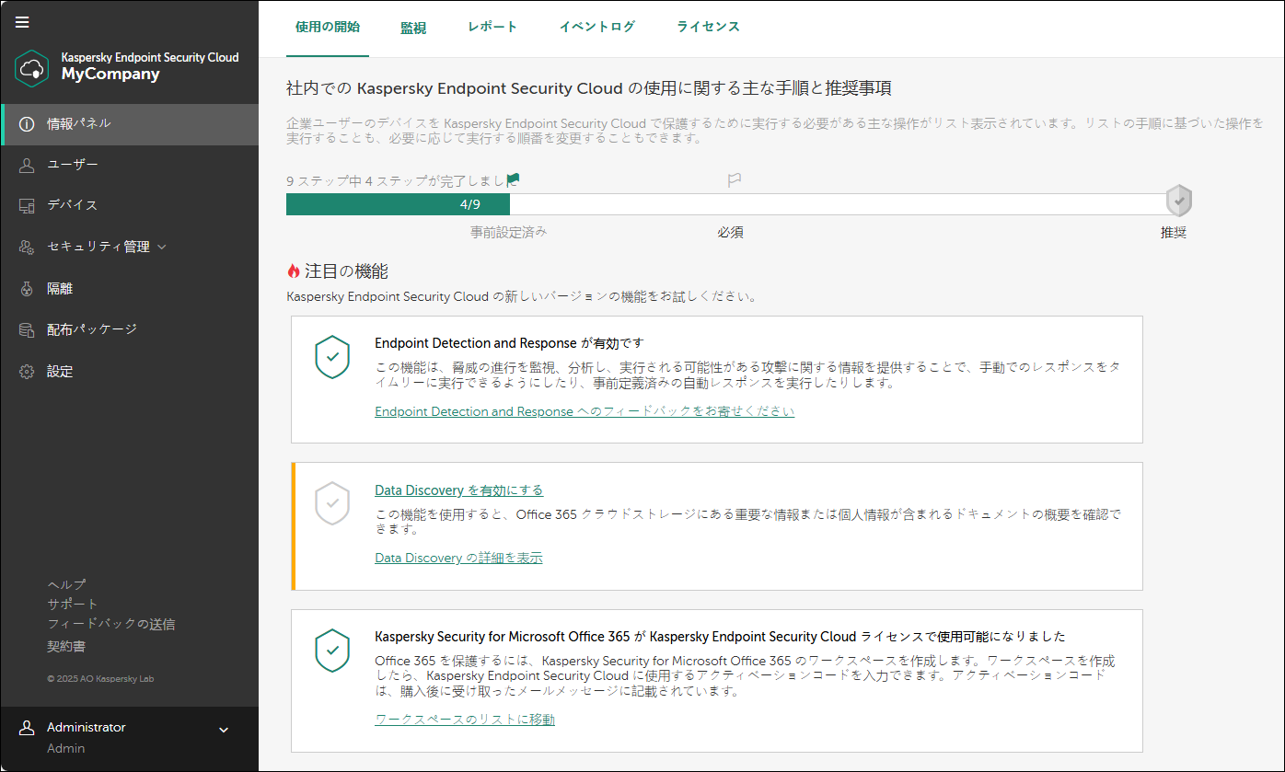Screen dimensions: 1285x772
Task: Click the Endpoint Detection checkmark shield
Action: click(x=332, y=357)
